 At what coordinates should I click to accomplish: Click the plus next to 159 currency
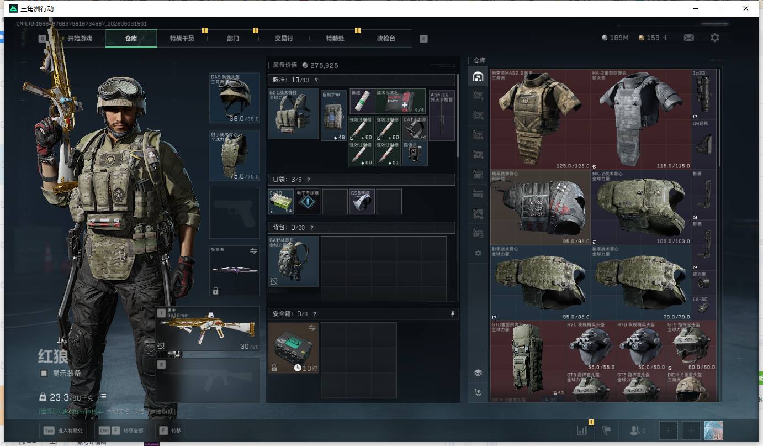click(665, 38)
